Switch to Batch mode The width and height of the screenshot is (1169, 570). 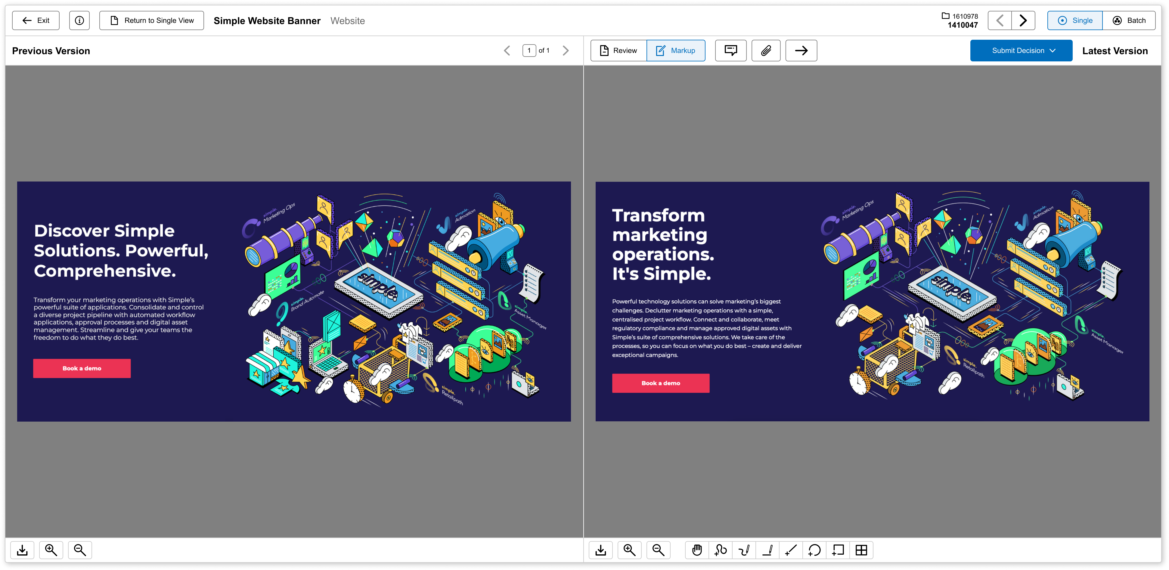click(1129, 20)
